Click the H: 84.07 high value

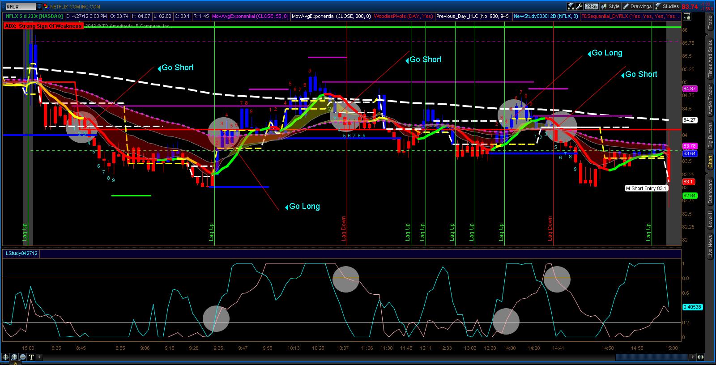coord(142,16)
